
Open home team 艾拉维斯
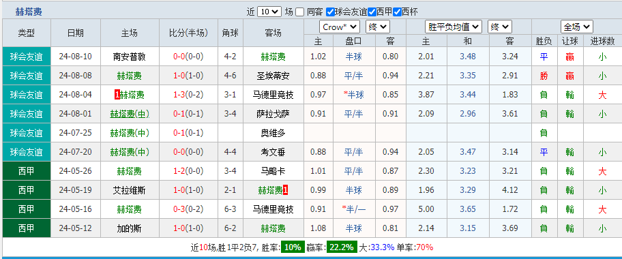[x=130, y=190]
